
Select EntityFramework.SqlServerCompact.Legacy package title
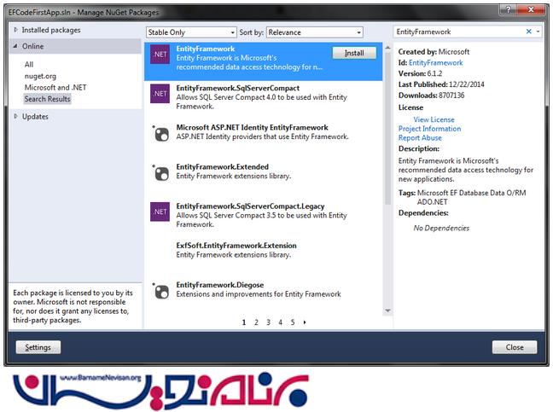click(250, 206)
